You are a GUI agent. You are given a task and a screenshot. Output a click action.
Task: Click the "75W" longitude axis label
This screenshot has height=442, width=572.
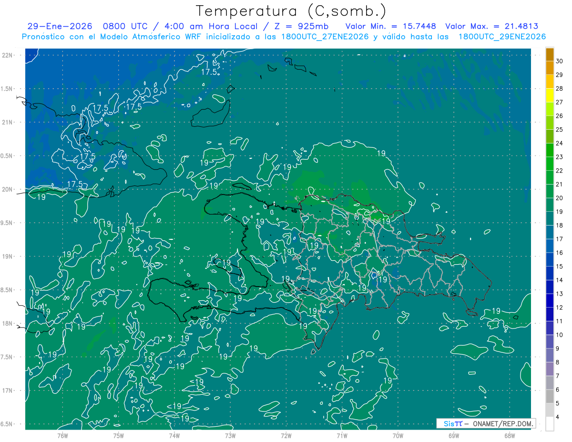point(118,435)
